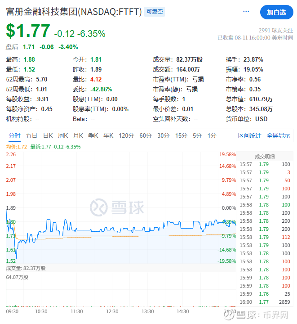Switch to the 五日 chart tab
Screen dimensions: 297x324
click(x=31, y=135)
